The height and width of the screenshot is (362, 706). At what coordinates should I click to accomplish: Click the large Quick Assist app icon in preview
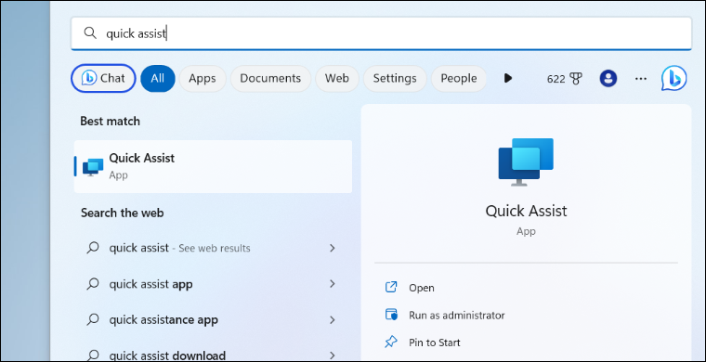526,162
